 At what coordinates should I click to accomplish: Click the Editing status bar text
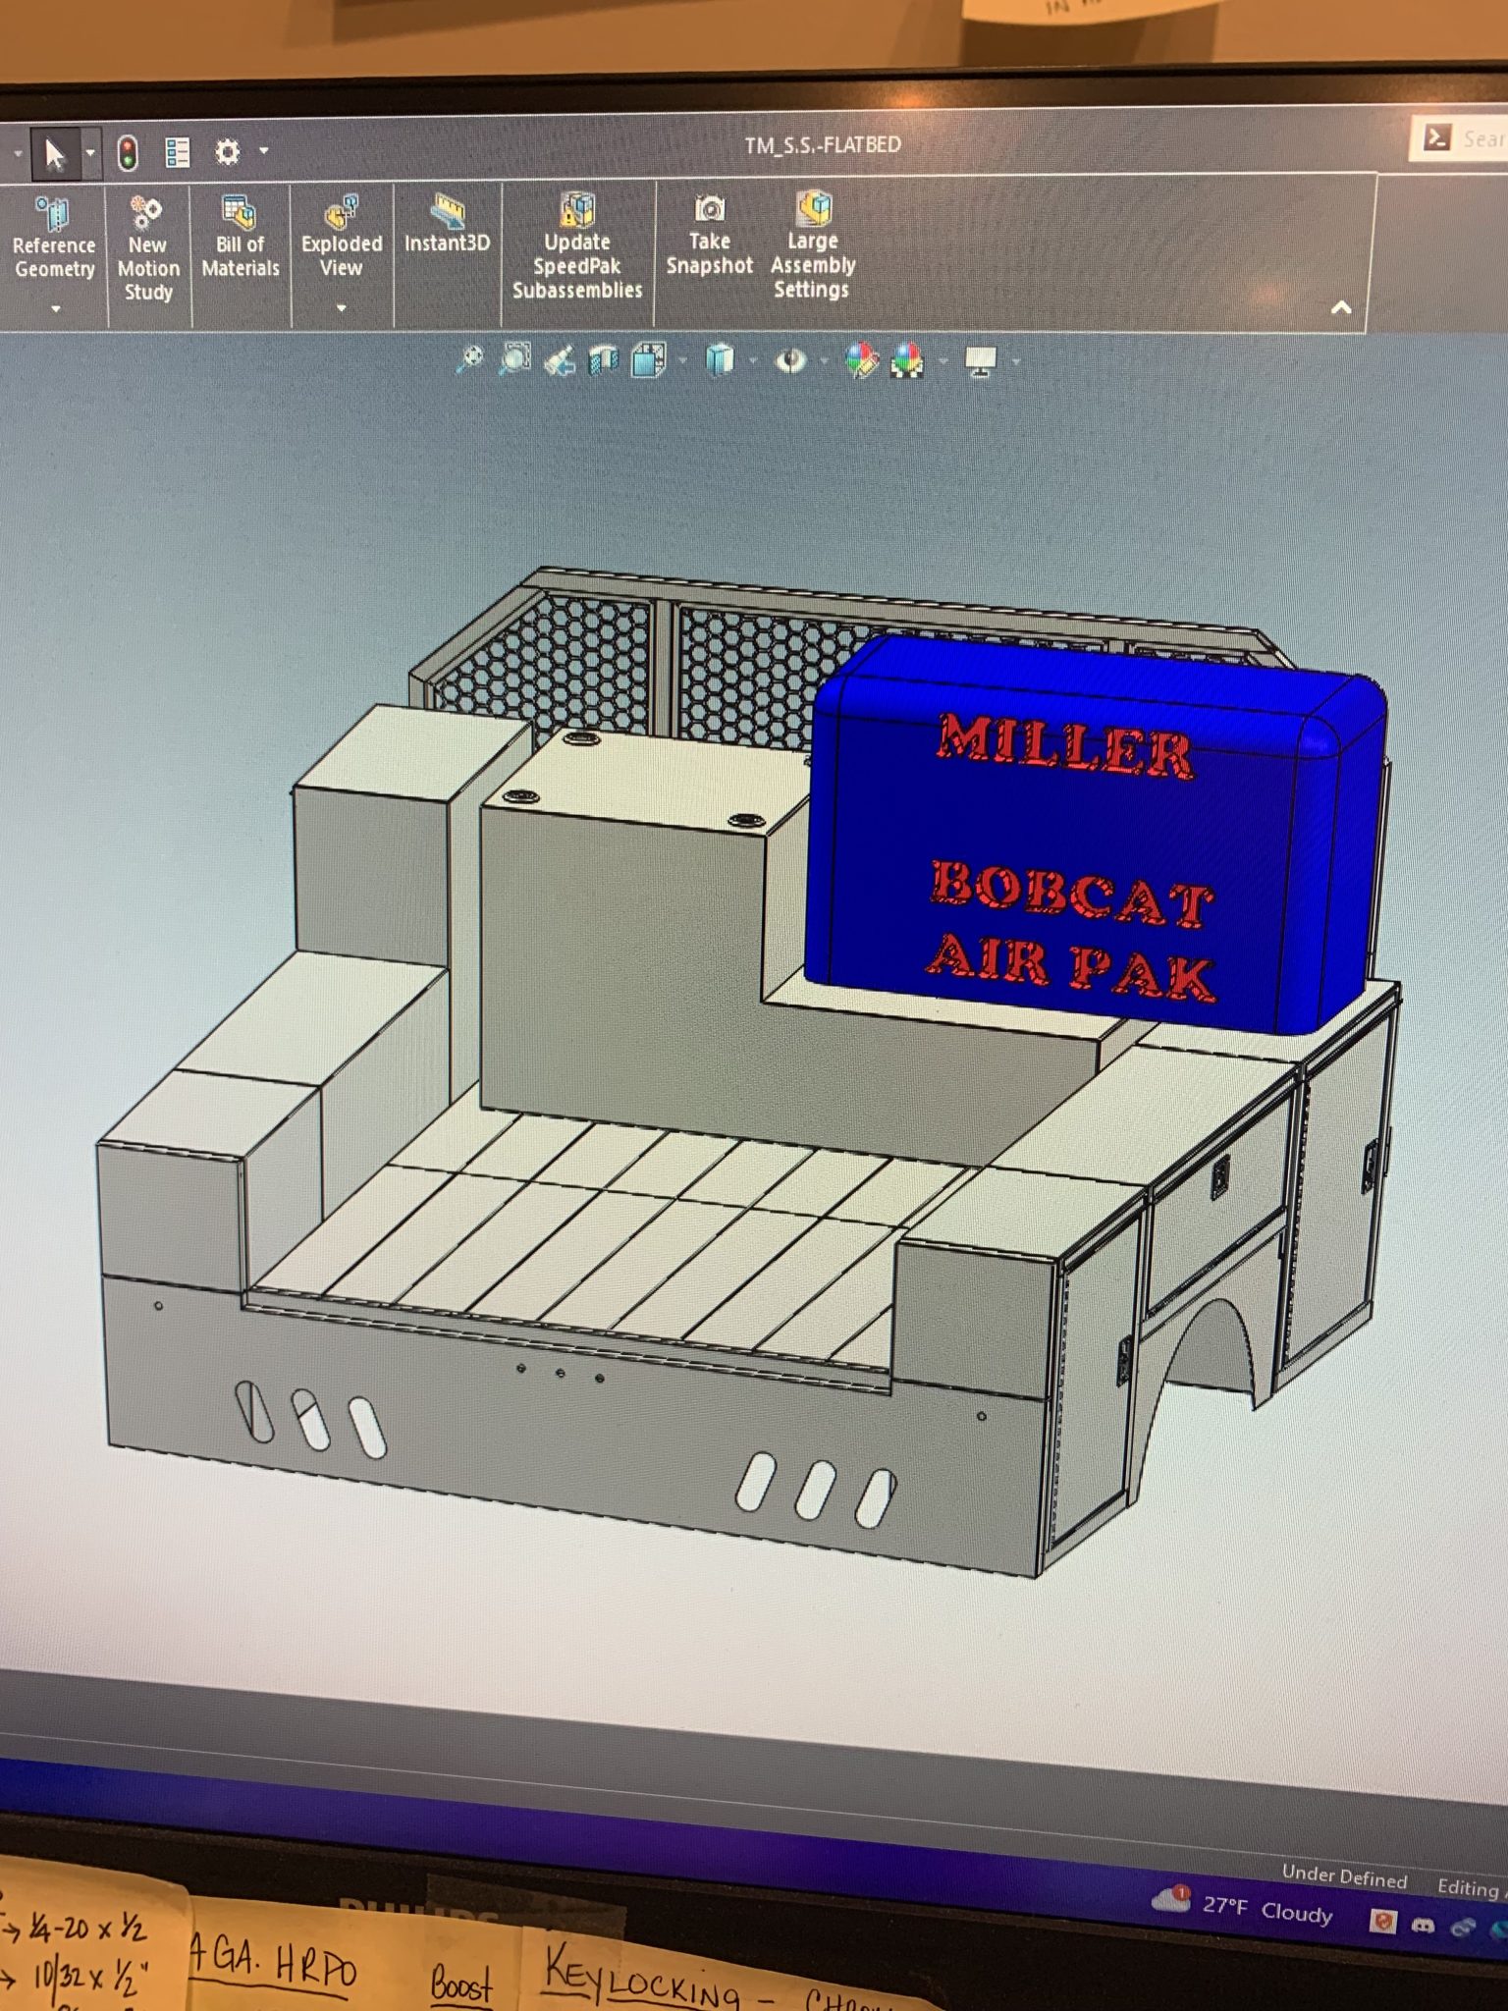[x=1471, y=1887]
